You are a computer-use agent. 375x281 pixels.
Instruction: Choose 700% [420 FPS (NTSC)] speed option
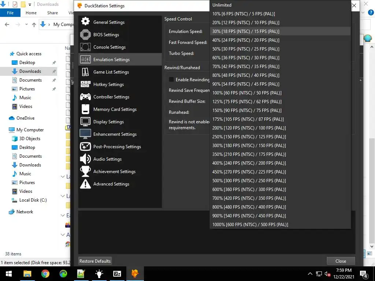[x=280, y=198]
